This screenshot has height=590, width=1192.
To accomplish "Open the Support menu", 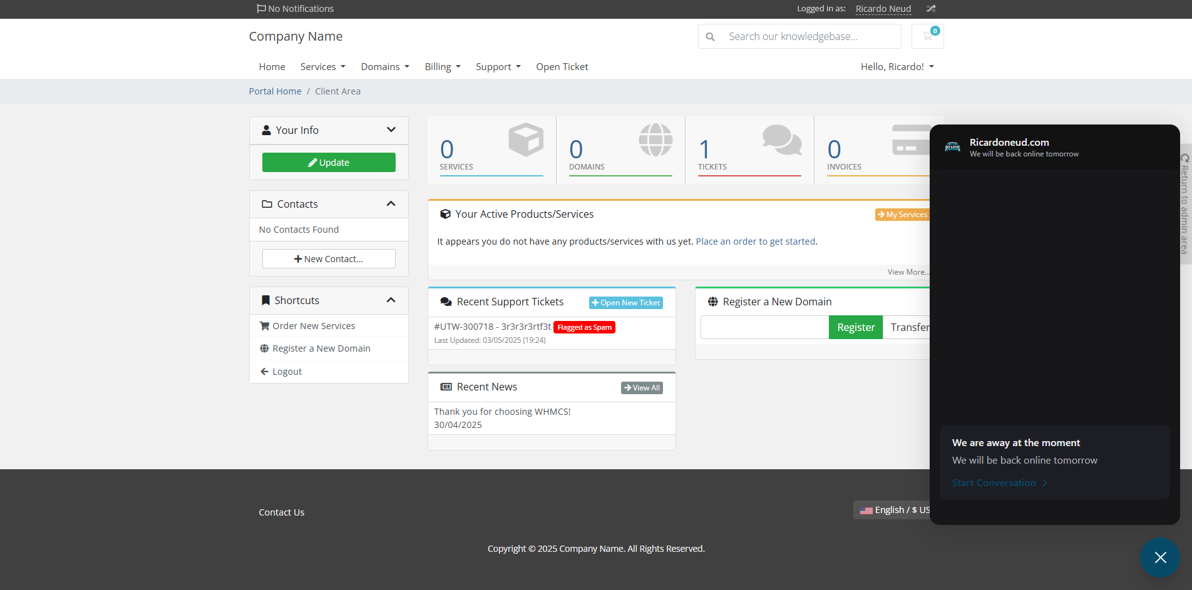I will 498,67.
